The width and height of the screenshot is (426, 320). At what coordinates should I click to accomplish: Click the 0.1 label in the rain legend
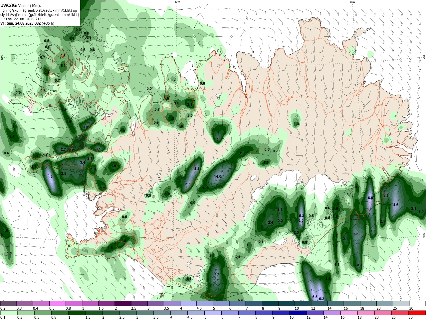[3, 318]
